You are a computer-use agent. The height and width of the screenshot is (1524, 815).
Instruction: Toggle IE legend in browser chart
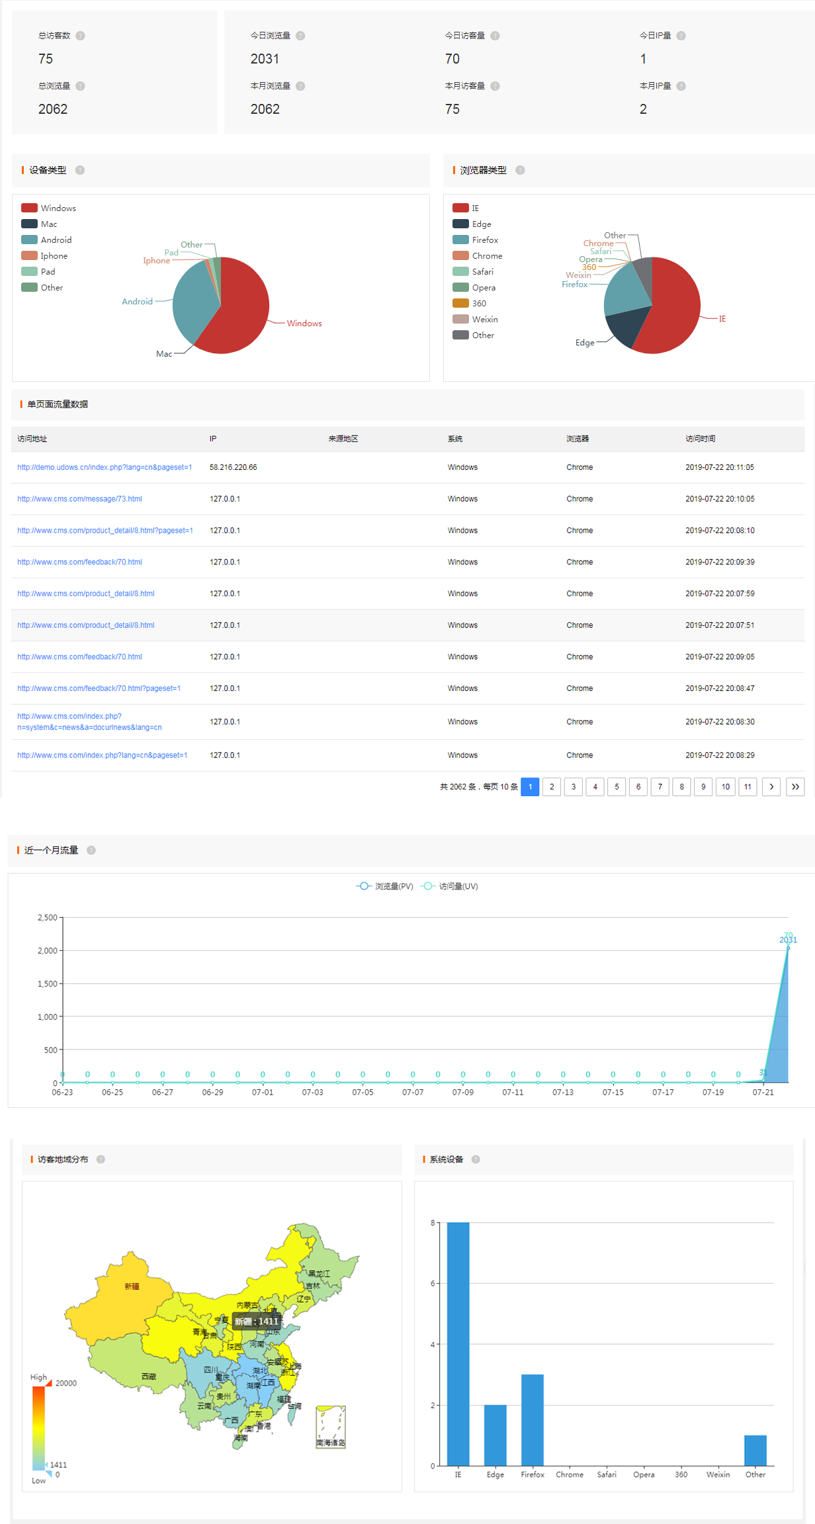pos(466,208)
